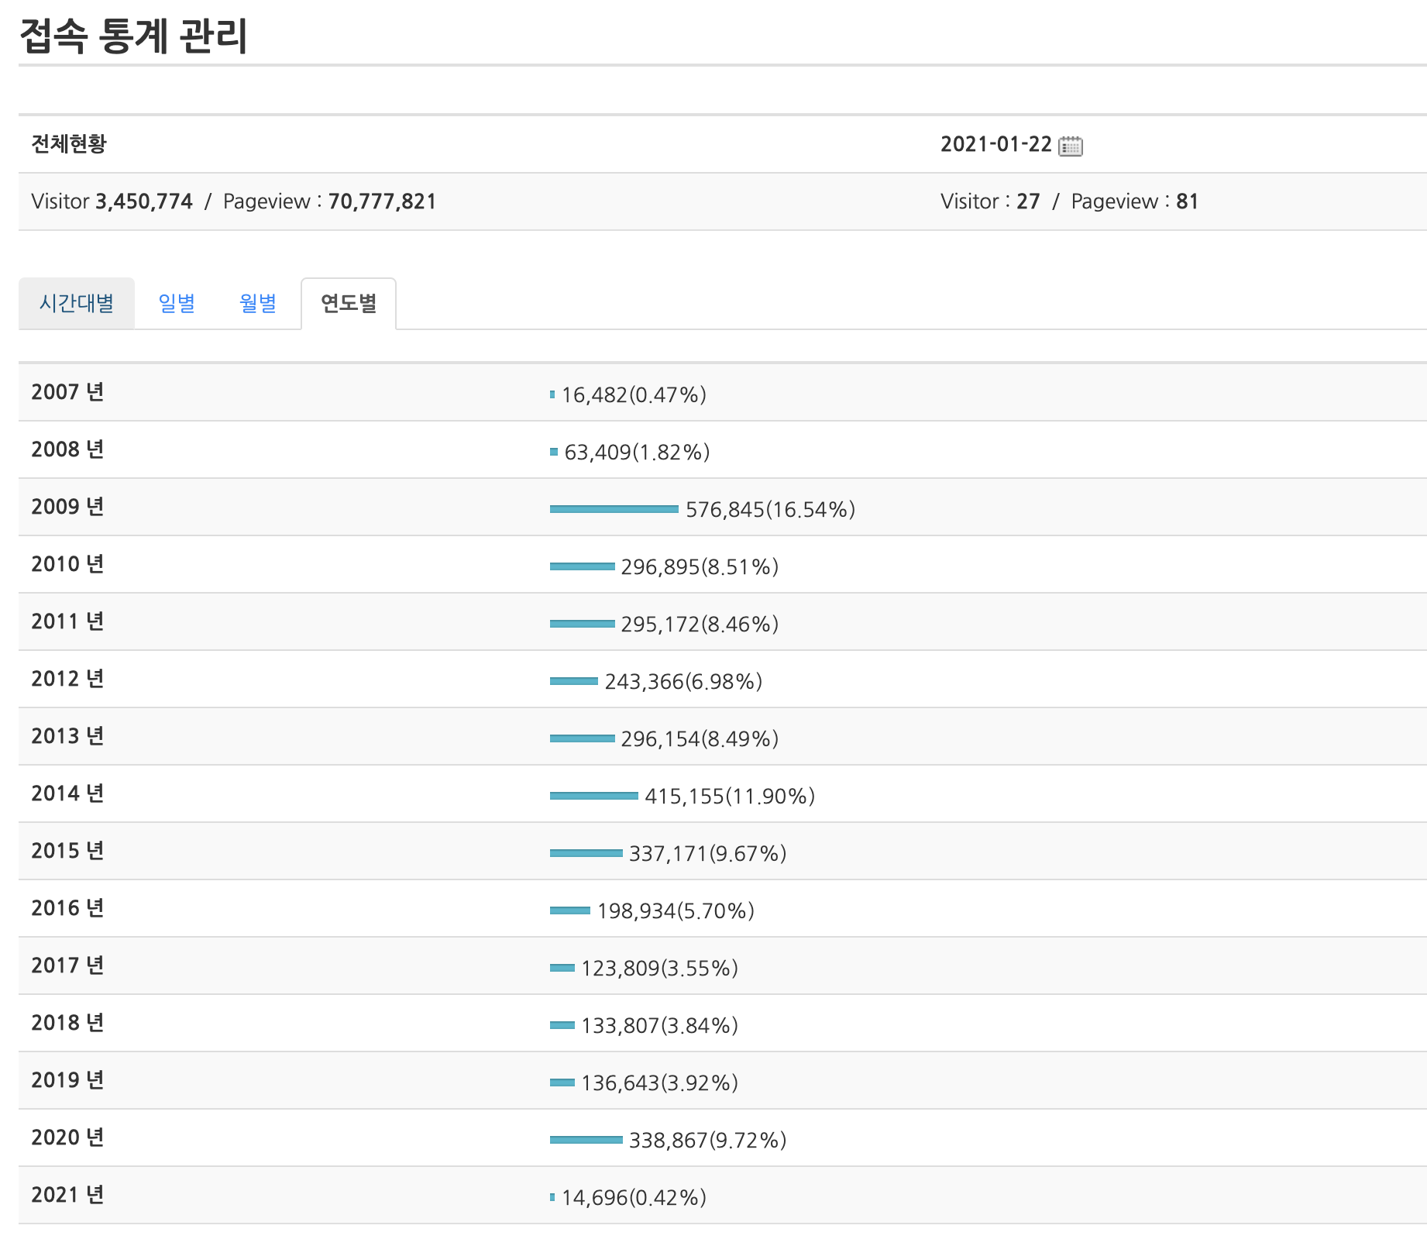Click the value 576,845(16.54%)

point(770,510)
